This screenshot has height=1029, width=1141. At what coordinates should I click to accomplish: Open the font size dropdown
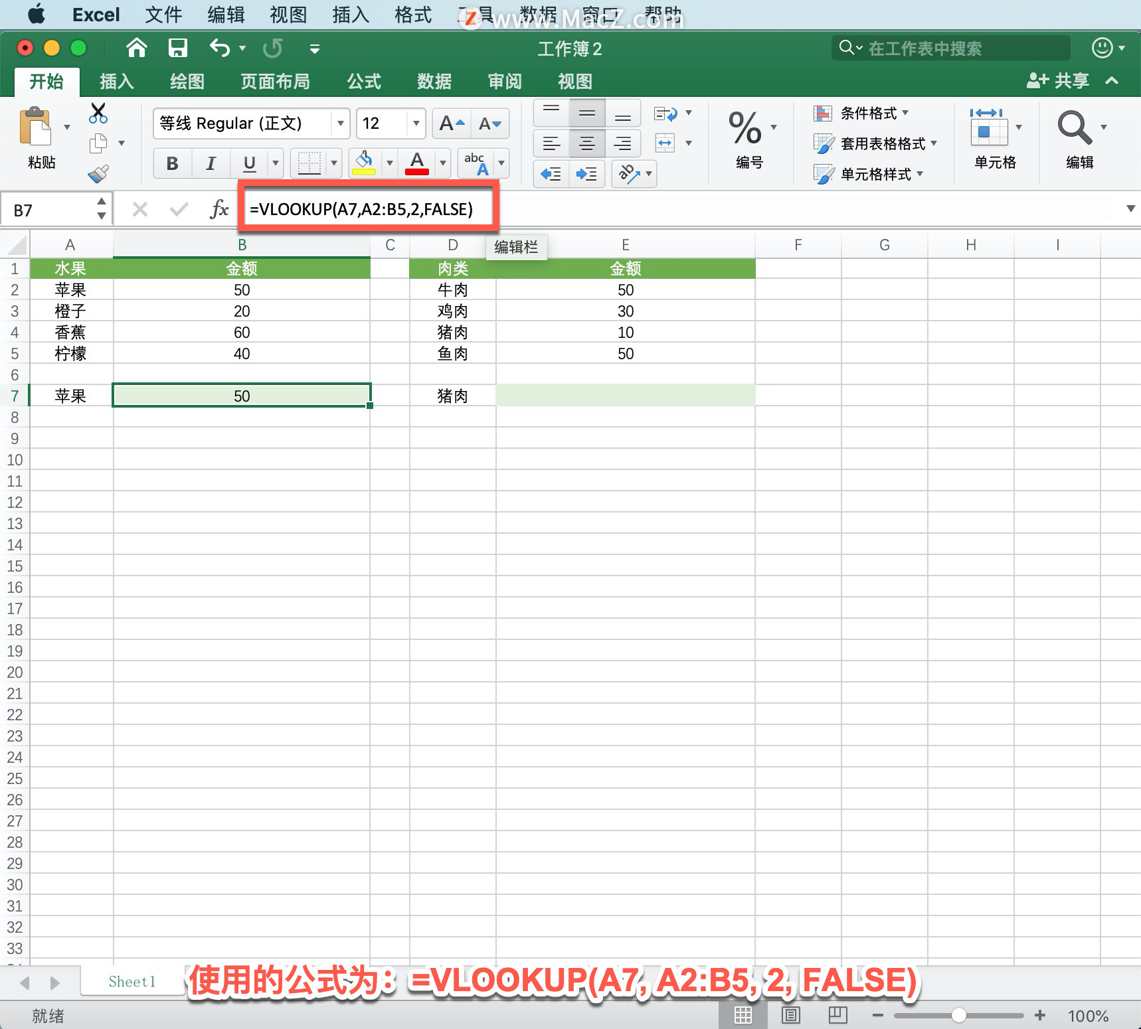click(416, 123)
